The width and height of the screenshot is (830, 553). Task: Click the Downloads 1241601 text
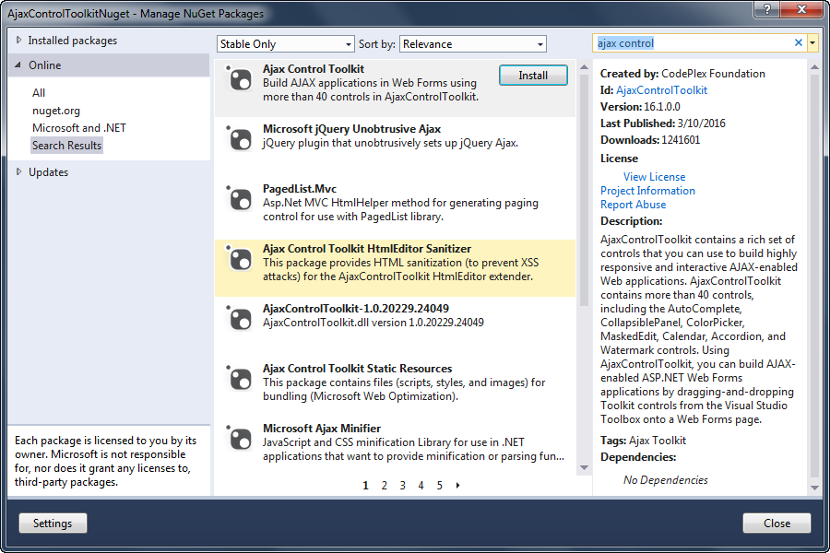point(650,140)
